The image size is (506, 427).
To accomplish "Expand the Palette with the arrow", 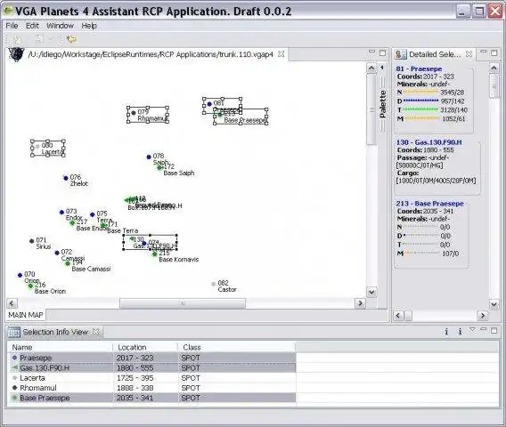I will [x=382, y=68].
